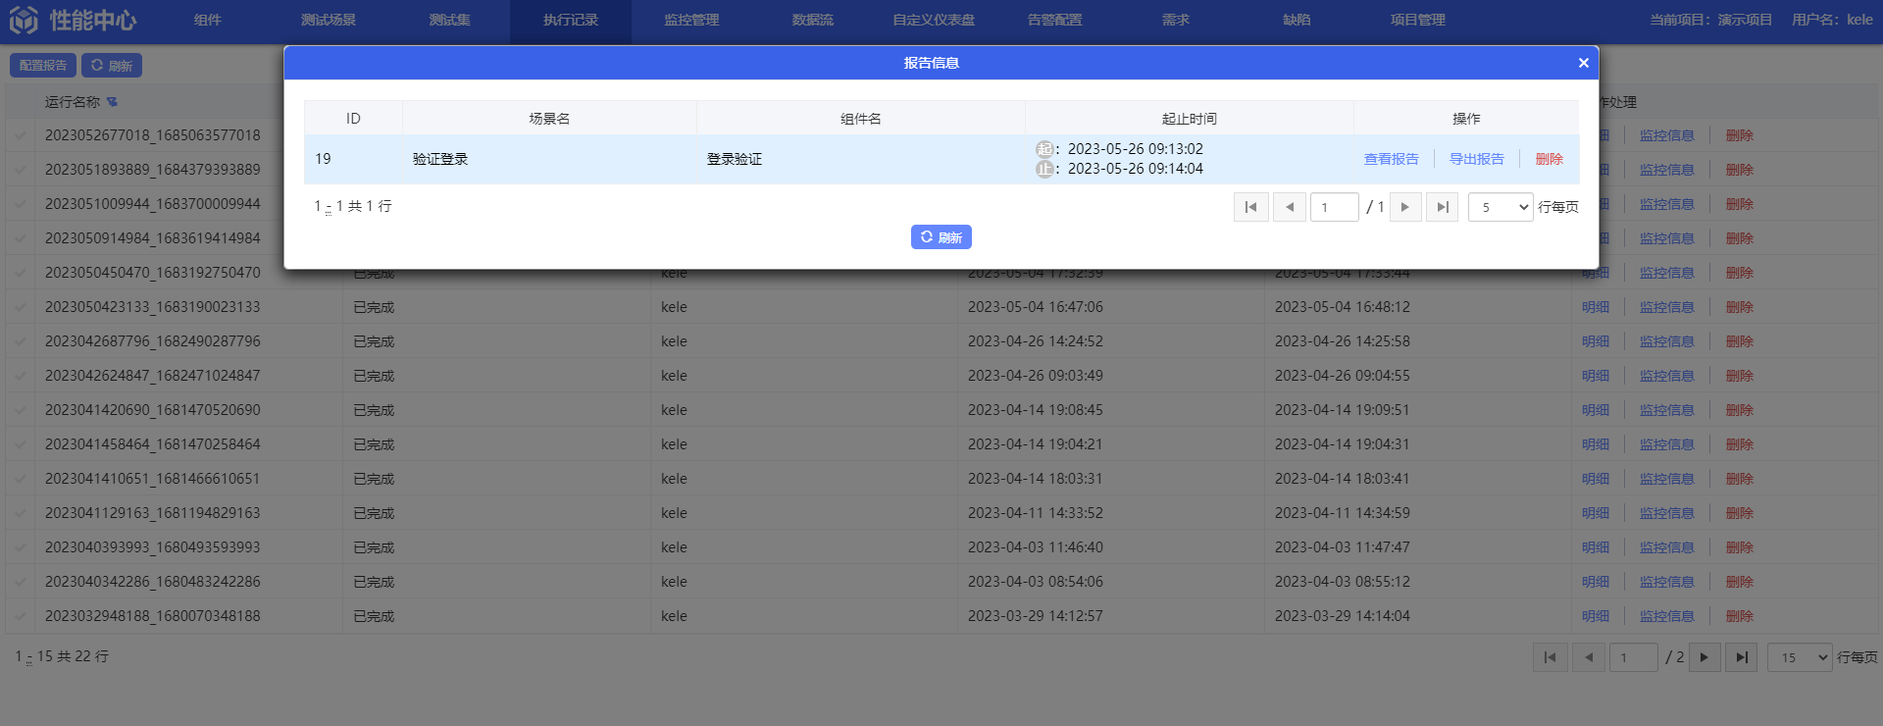1883x726 pixels.
Task: Go to next page in report dialog
Action: (1405, 207)
